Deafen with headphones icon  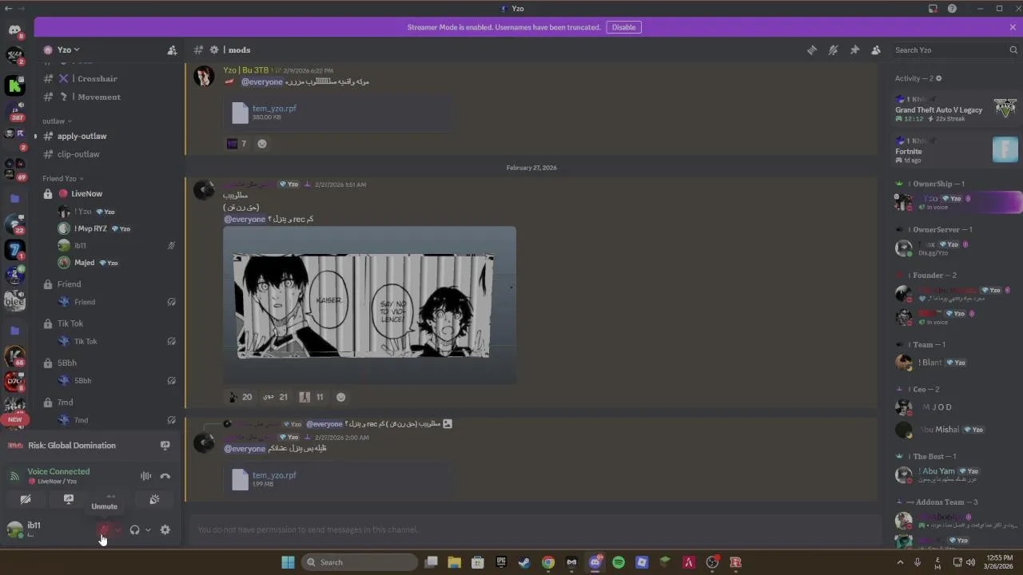pos(134,529)
